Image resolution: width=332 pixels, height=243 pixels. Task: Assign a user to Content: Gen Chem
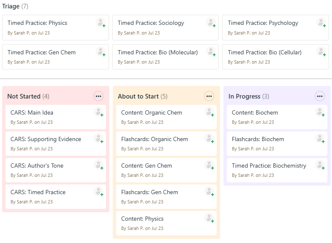coord(209,165)
